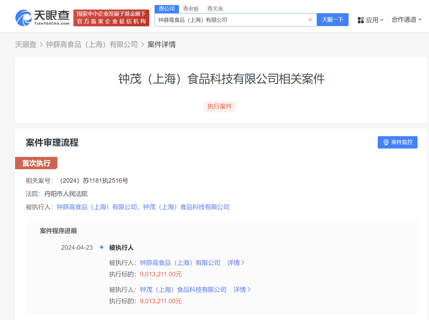Select the 案件审理流程 heading
Screen dimensions: 429x320
pos(52,143)
